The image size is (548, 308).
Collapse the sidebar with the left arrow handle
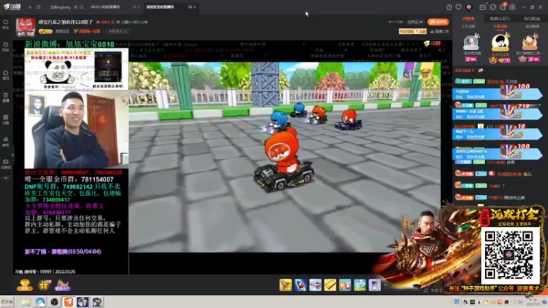coord(12,155)
